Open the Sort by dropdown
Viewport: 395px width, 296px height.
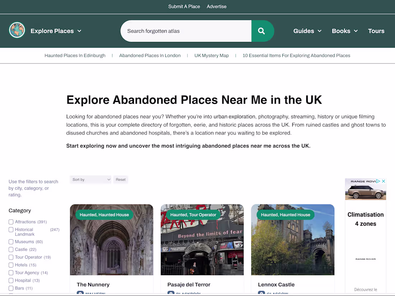pos(90,179)
